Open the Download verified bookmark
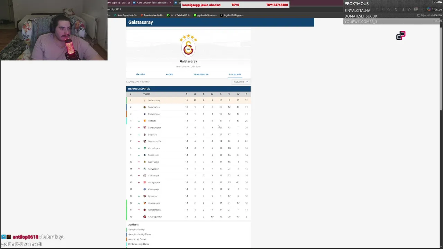 point(152,15)
